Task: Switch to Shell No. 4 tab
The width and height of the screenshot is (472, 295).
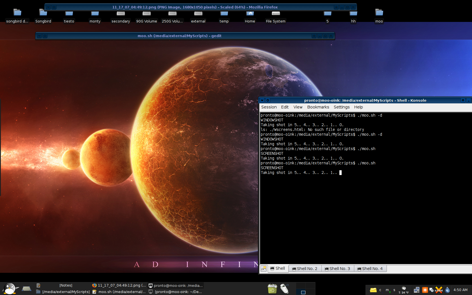Action: 370,269
